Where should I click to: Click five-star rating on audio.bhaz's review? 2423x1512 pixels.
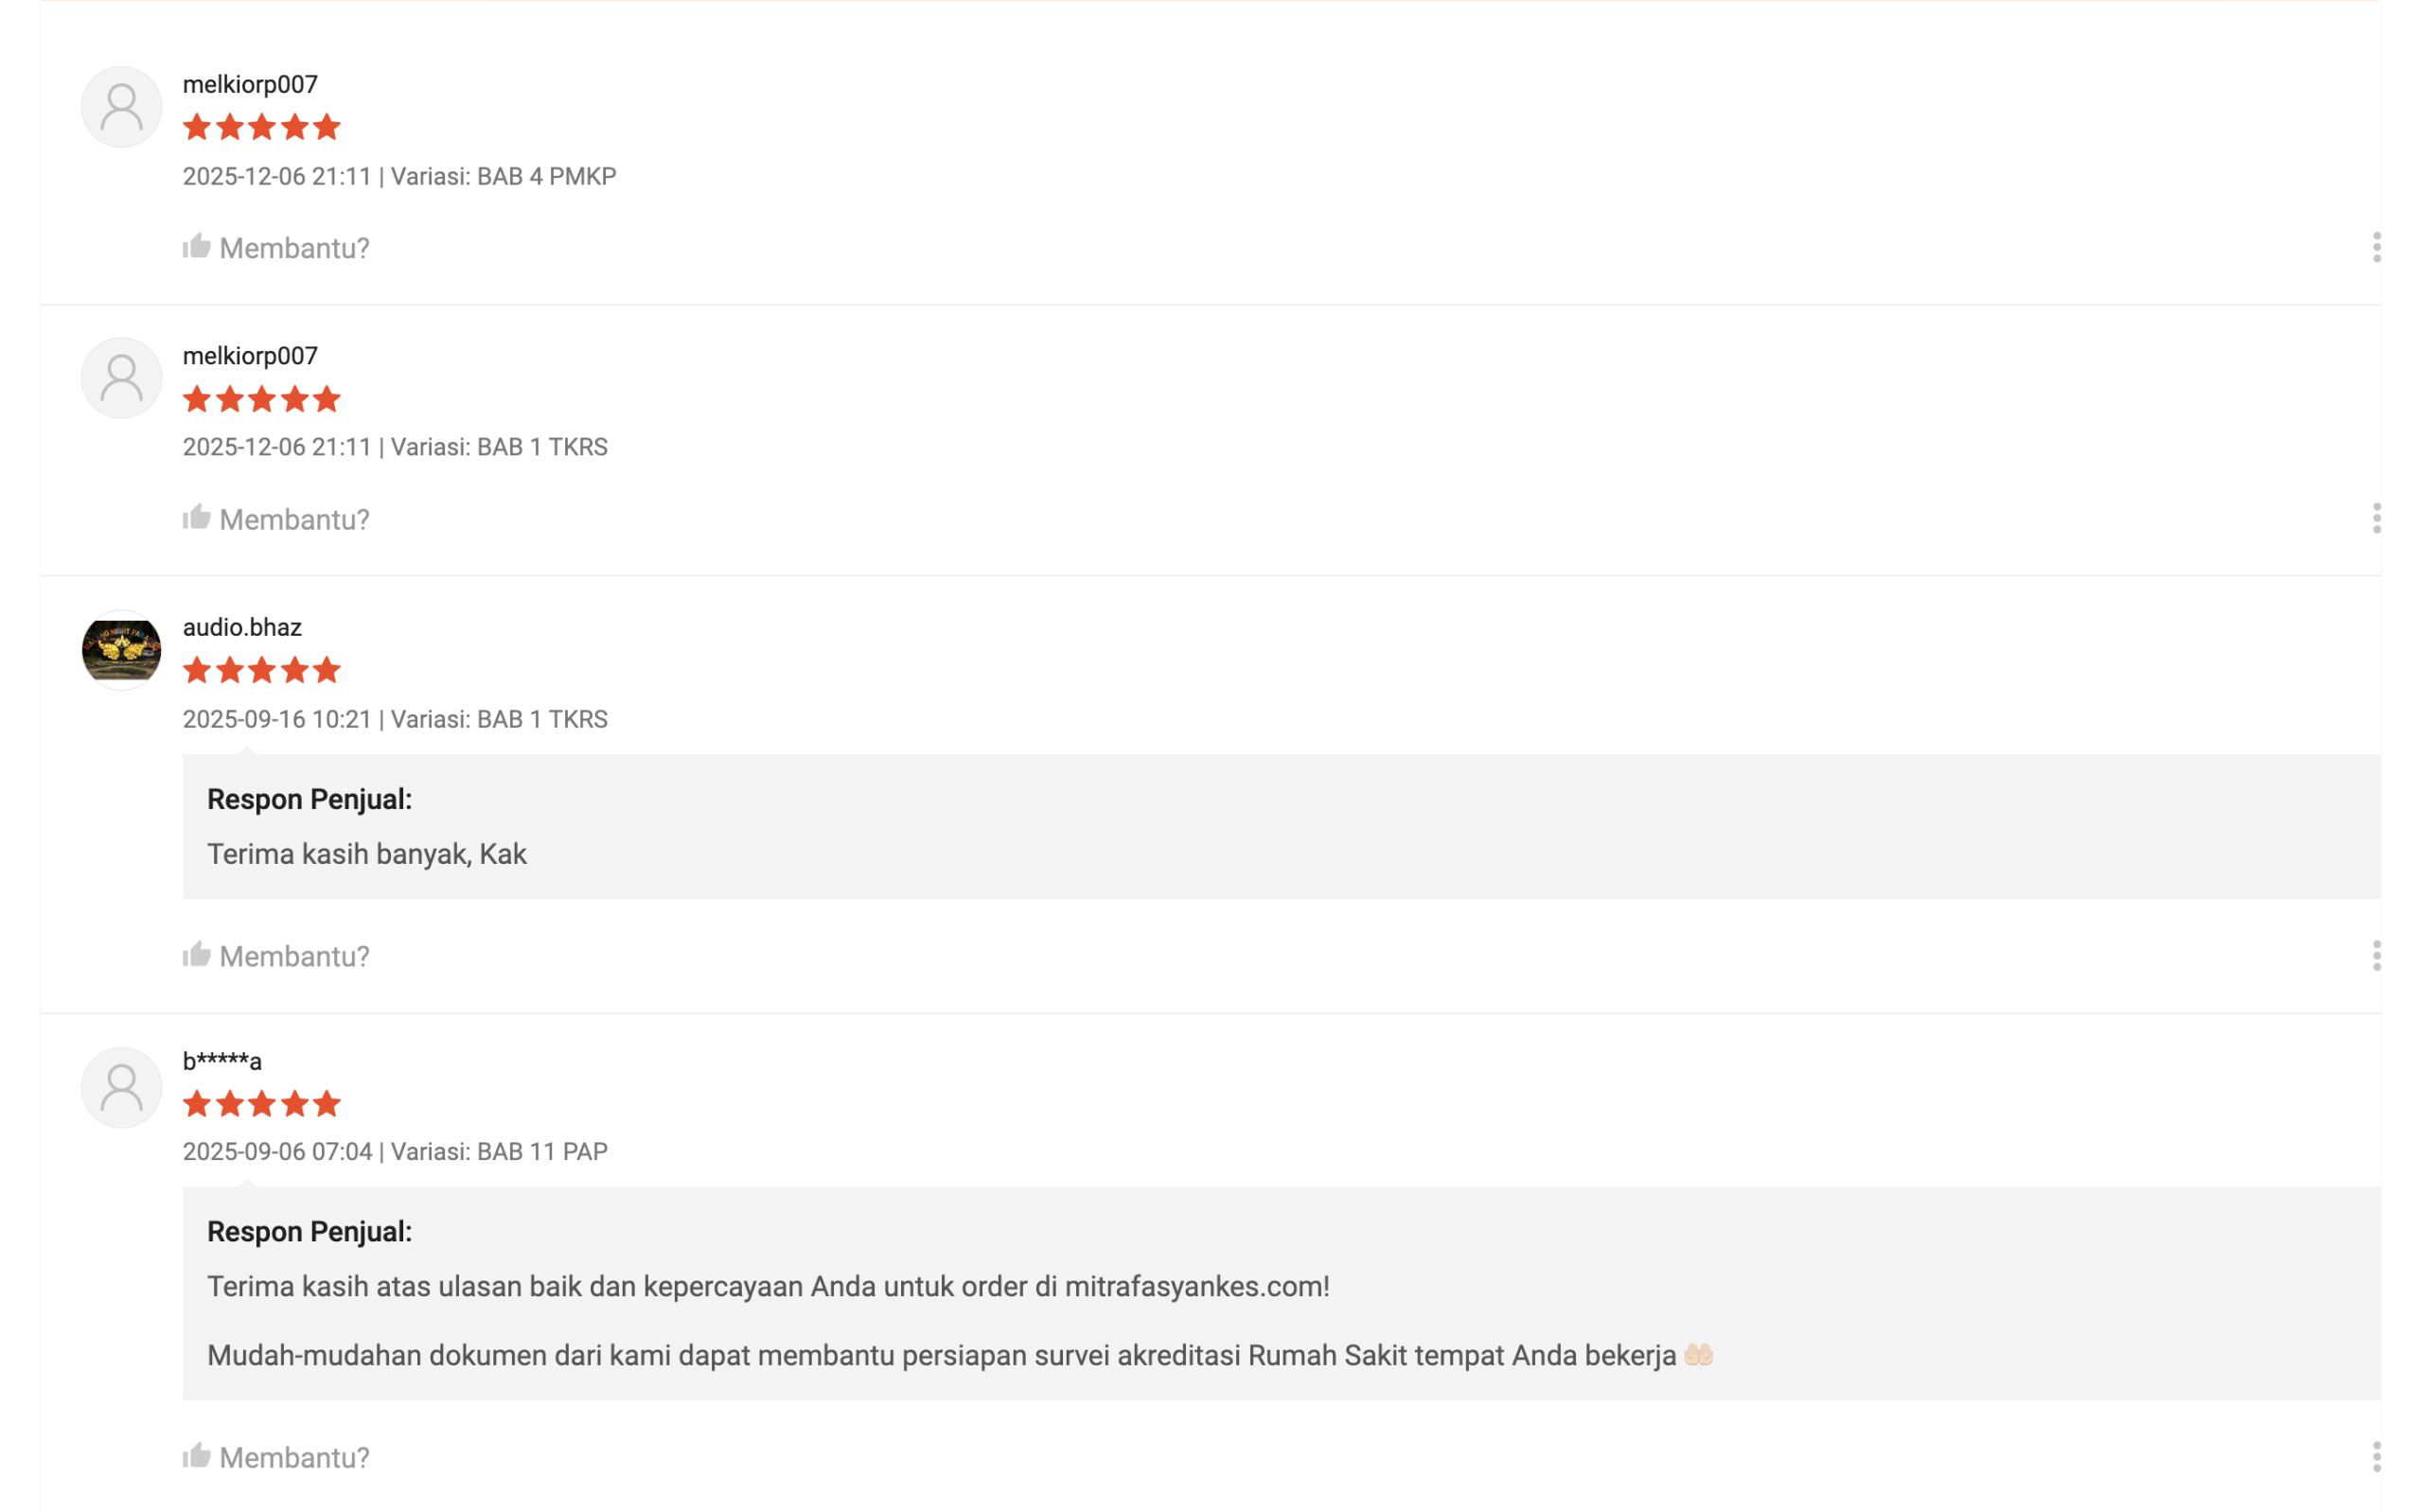pos(262,670)
